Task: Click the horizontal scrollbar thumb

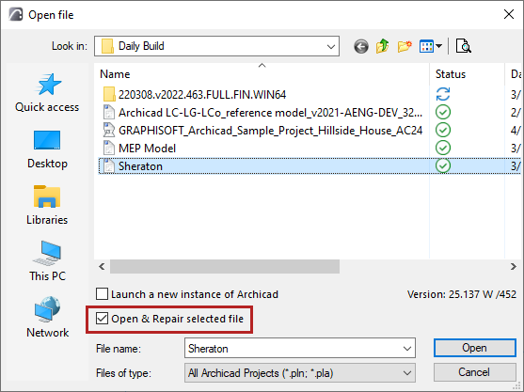Action: [225, 266]
